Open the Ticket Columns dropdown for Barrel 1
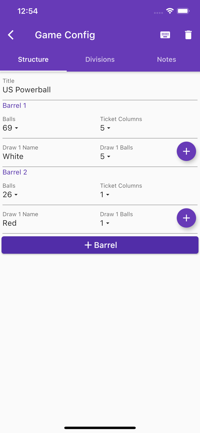Image resolution: width=200 pixels, height=433 pixels. pyautogui.click(x=104, y=128)
